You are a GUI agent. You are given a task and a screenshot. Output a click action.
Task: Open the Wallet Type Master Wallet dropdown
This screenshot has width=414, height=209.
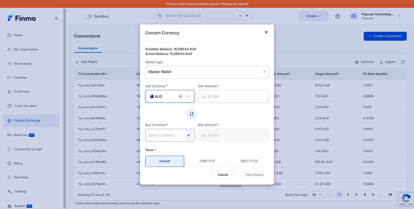click(207, 72)
